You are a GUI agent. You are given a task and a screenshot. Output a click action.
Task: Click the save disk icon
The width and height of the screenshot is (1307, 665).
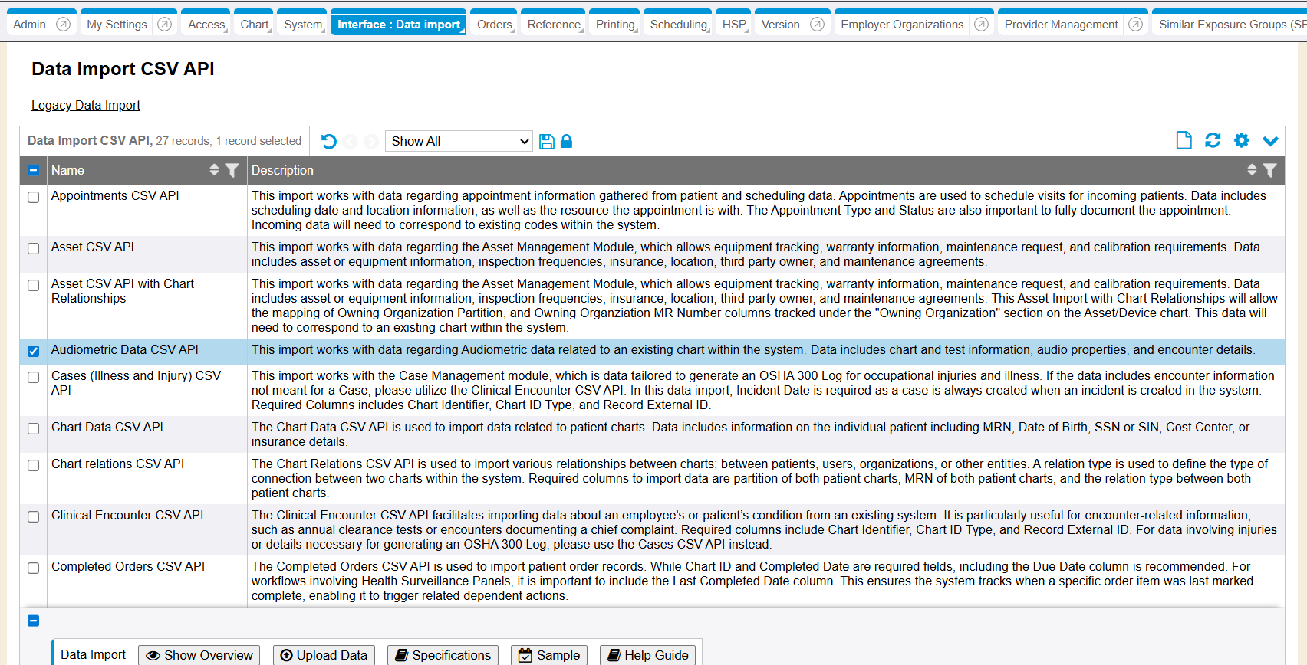point(546,141)
